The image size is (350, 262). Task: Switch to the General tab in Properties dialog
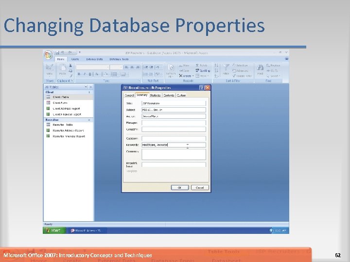[x=129, y=96]
